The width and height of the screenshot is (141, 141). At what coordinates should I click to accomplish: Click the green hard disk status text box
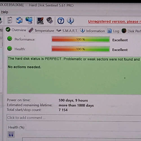coord(74,75)
